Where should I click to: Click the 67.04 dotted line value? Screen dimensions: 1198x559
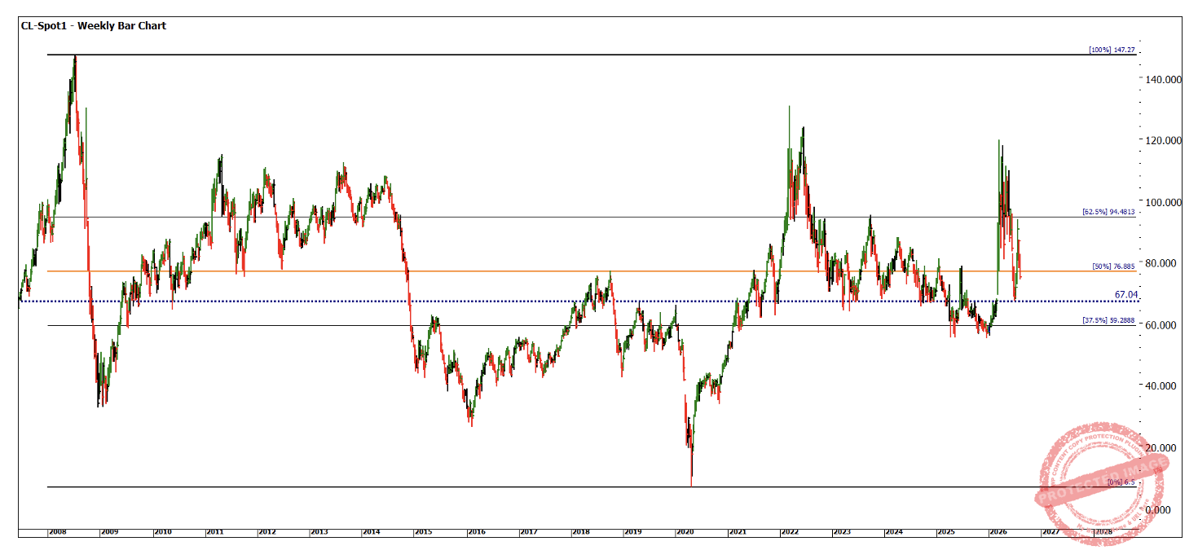tap(1125, 294)
